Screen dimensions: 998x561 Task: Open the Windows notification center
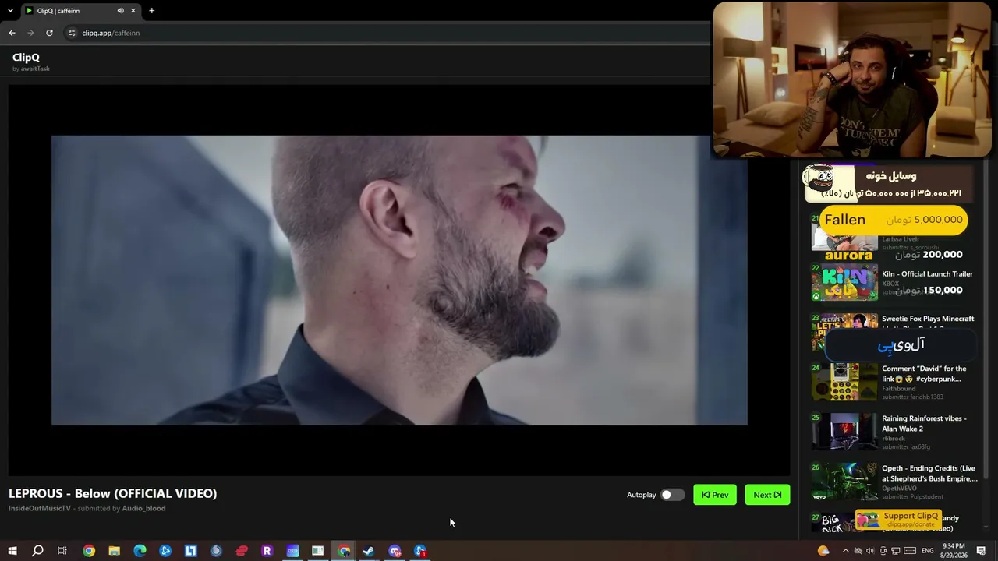pos(982,551)
